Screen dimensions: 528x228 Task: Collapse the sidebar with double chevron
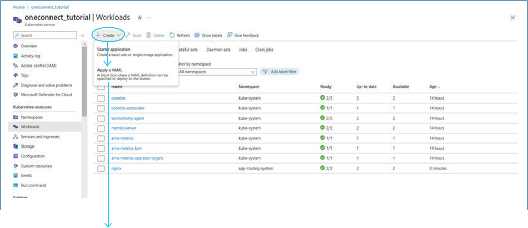point(83,36)
